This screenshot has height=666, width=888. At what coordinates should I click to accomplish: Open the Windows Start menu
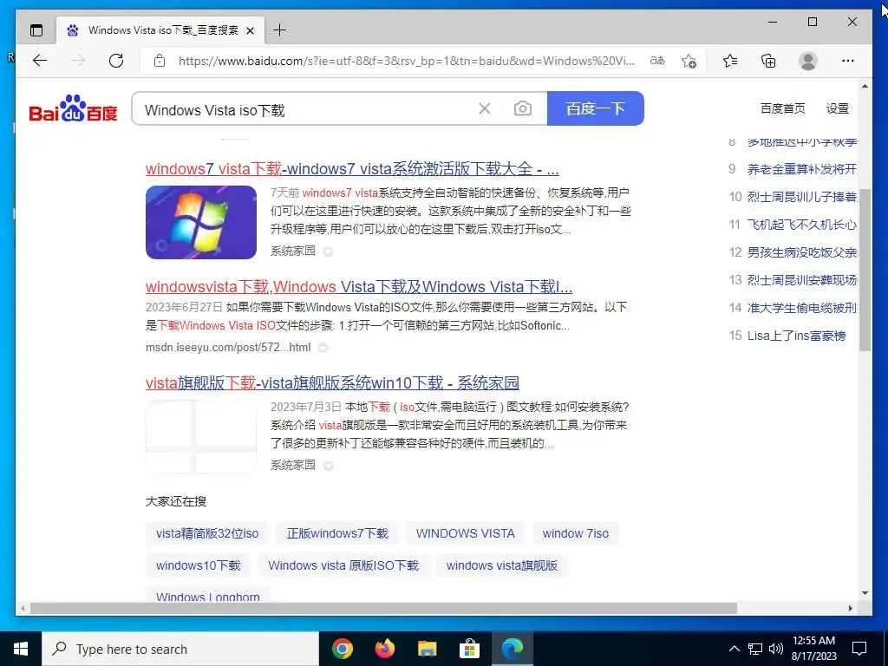click(21, 649)
